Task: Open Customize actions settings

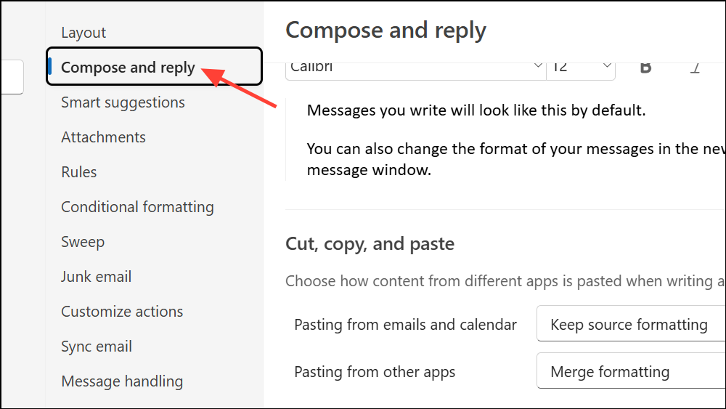Action: point(122,312)
